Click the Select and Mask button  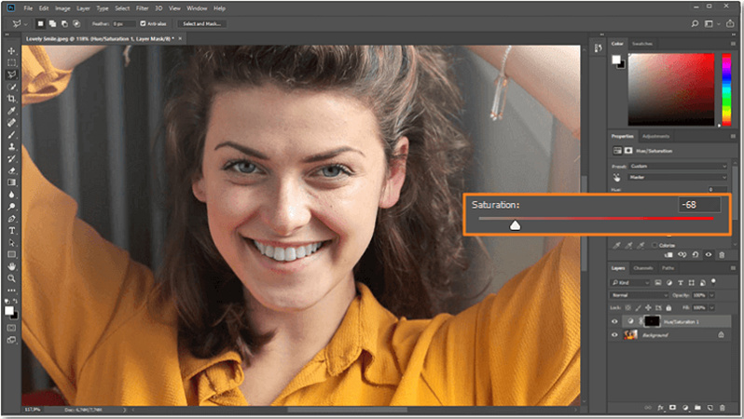pyautogui.click(x=201, y=22)
